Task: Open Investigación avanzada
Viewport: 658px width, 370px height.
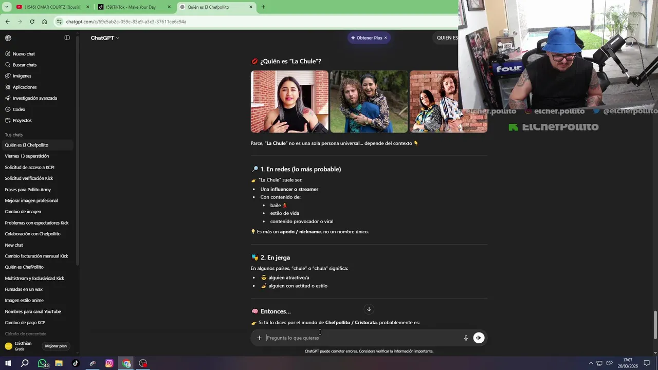Action: pyautogui.click(x=35, y=98)
